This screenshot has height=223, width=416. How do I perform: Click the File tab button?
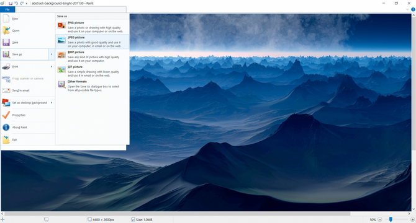tap(7, 9)
